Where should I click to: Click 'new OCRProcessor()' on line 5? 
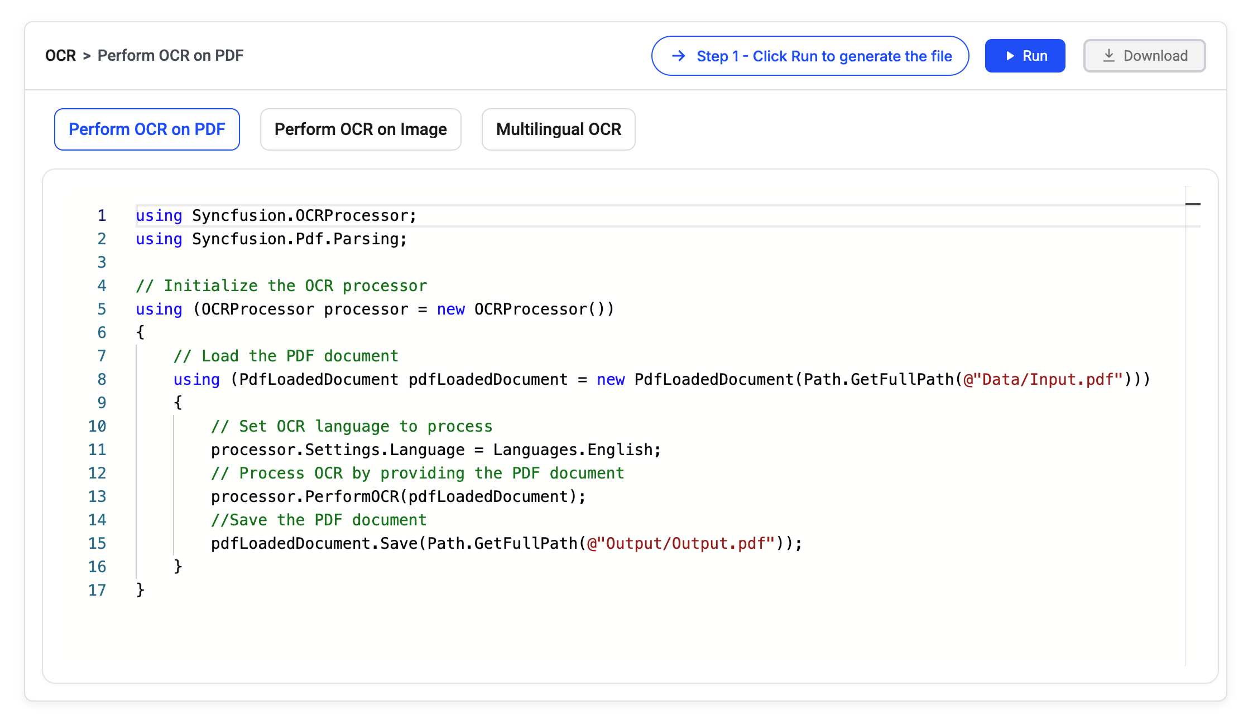point(525,309)
